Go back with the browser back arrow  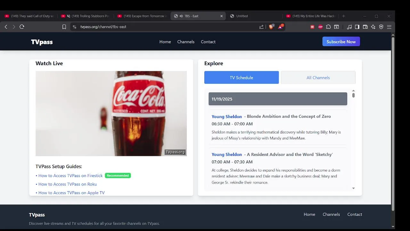point(6,27)
